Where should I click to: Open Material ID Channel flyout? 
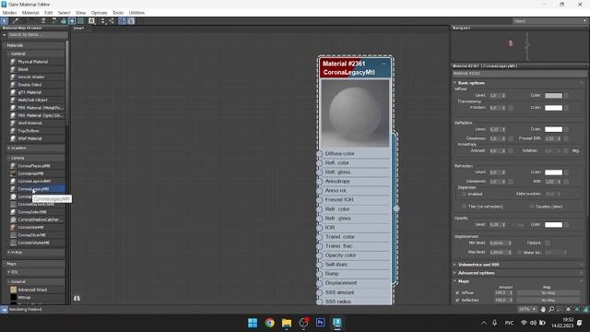click(x=92, y=21)
